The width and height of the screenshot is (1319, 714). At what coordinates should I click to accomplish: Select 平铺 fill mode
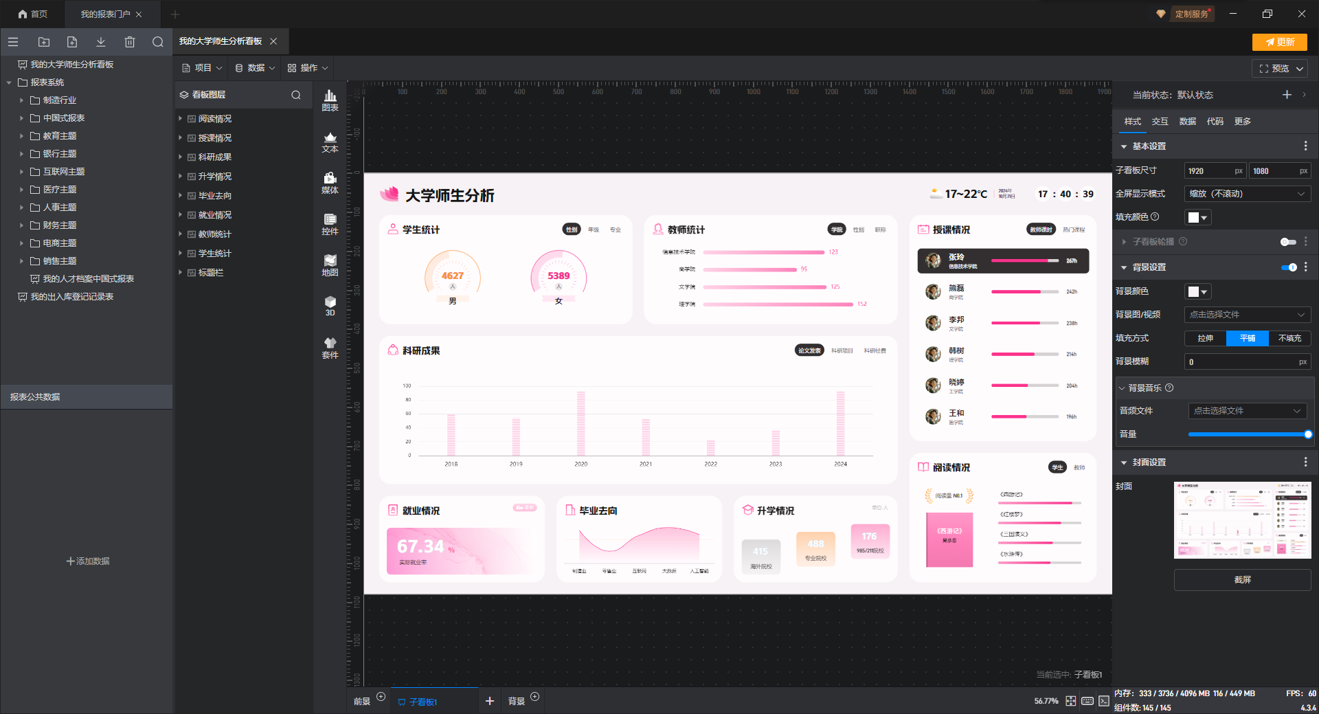[x=1248, y=338]
